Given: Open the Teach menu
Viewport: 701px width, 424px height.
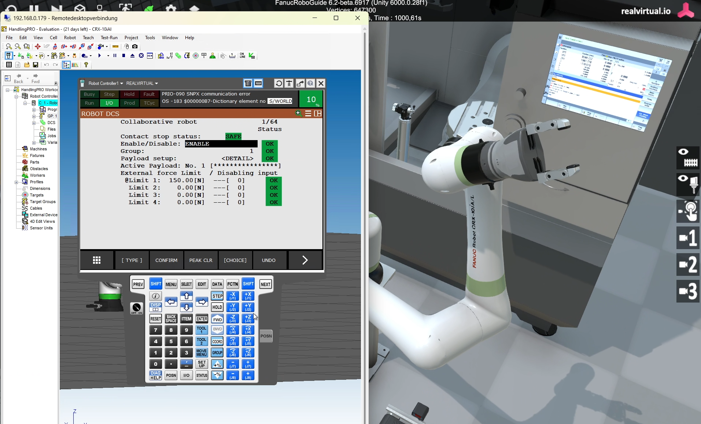Looking at the screenshot, I should (x=88, y=38).
